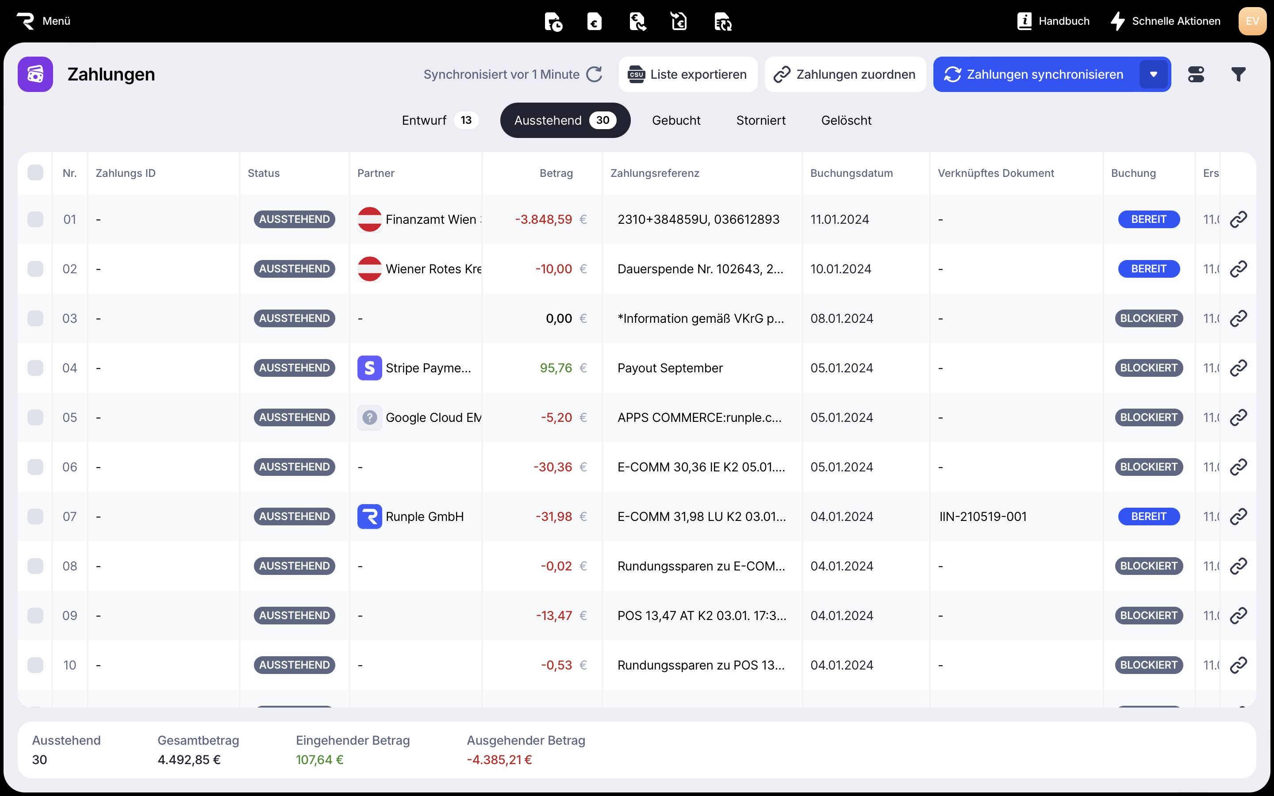The width and height of the screenshot is (1274, 796).
Task: Tick the checkbox for row 07
Action: 35,517
